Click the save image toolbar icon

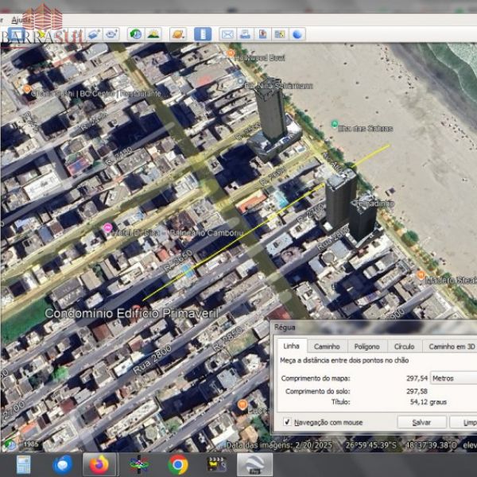click(262, 34)
